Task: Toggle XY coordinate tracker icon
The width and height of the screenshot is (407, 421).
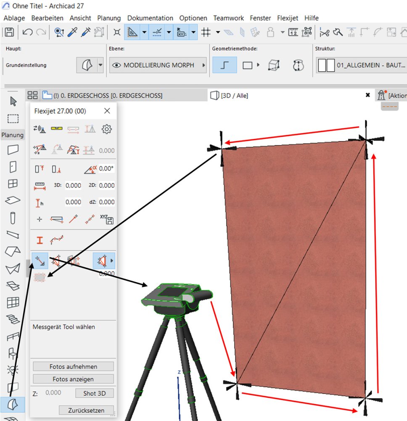Action: (182, 32)
